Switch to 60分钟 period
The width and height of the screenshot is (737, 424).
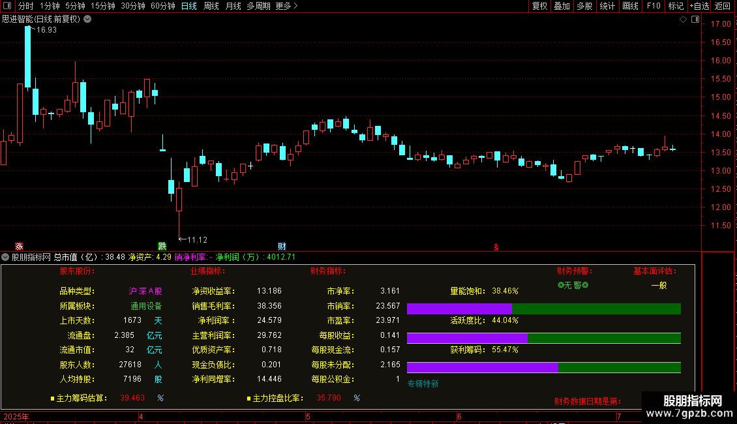tap(162, 6)
